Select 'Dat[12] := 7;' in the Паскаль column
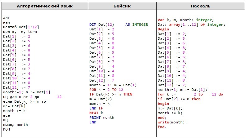Image resolution: width=246 pixels, height=138 pixels. [172, 85]
